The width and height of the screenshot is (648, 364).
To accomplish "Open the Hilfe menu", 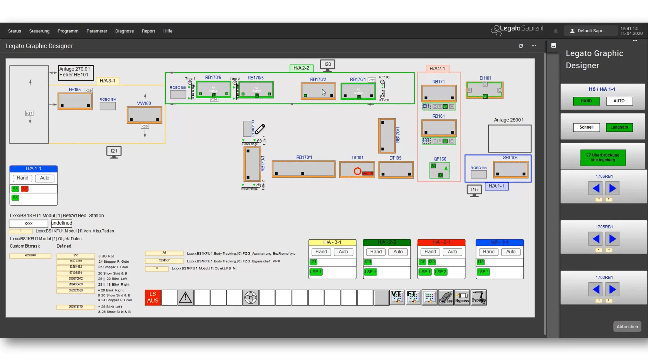I will pyautogui.click(x=168, y=31).
